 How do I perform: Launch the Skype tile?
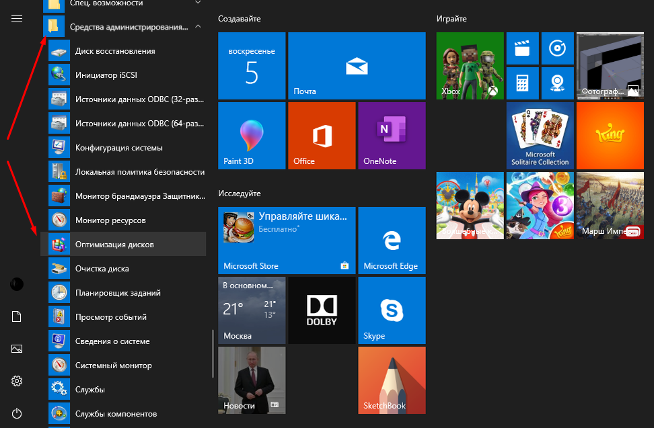[x=392, y=310]
